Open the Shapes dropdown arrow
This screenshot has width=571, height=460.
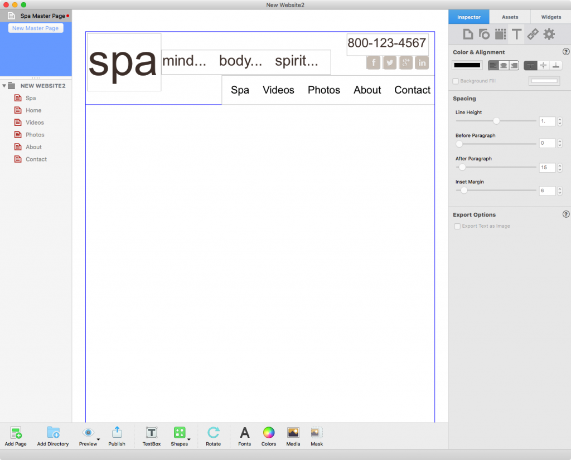click(x=189, y=439)
